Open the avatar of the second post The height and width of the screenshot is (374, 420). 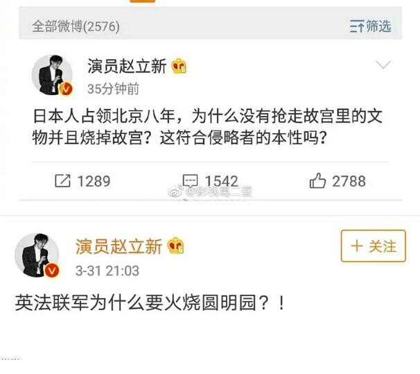click(37, 255)
